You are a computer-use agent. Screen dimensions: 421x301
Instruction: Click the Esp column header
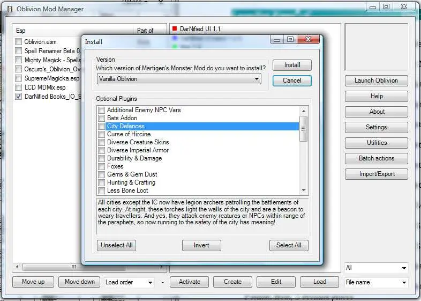[73, 31]
